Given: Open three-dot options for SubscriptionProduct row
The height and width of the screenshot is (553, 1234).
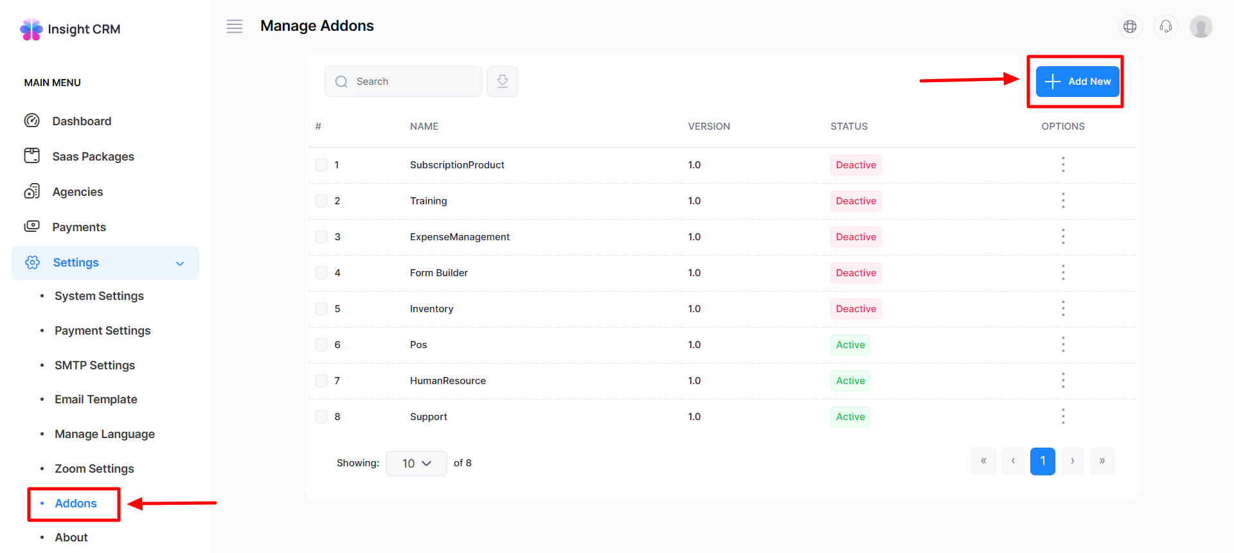Looking at the screenshot, I should [x=1062, y=165].
